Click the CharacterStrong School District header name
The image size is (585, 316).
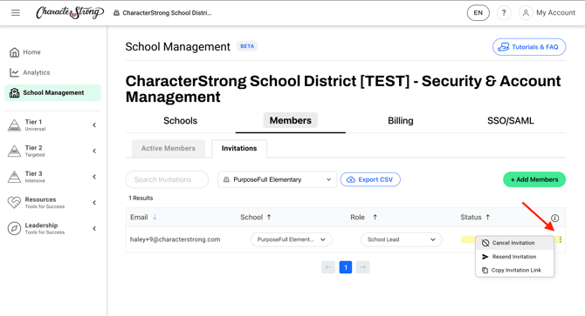pos(167,13)
